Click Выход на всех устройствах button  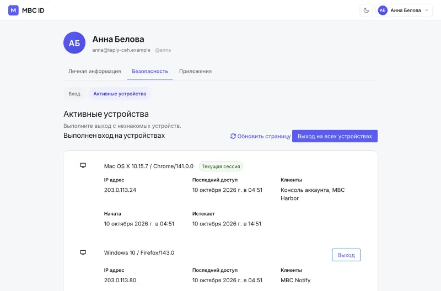click(335, 136)
